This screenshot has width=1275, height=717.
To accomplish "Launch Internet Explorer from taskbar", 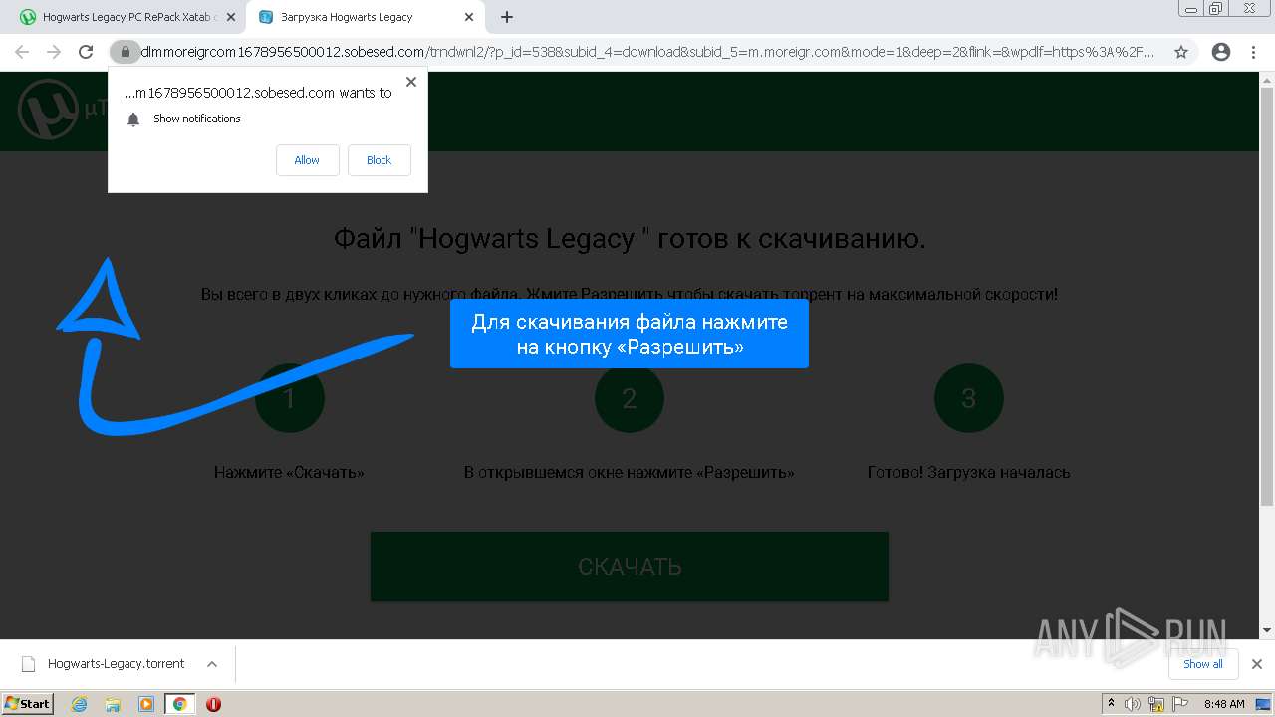I will click(80, 704).
